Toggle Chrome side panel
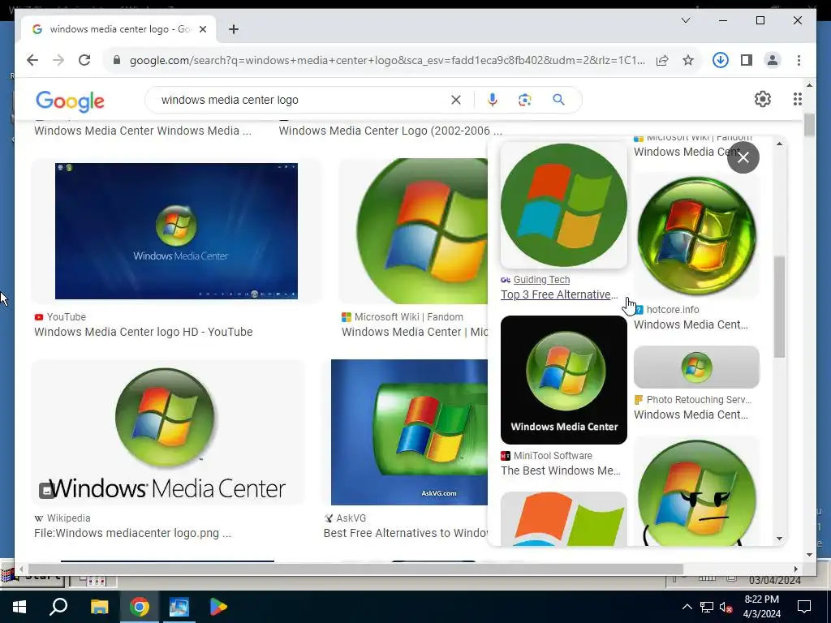The height and width of the screenshot is (623, 831). pyautogui.click(x=747, y=60)
